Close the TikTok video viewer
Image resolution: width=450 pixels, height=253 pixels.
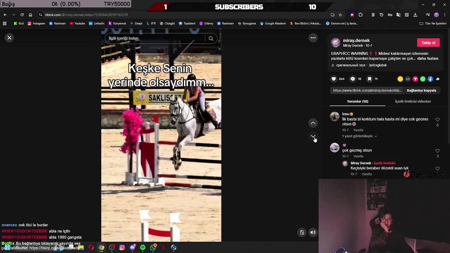pos(9,38)
